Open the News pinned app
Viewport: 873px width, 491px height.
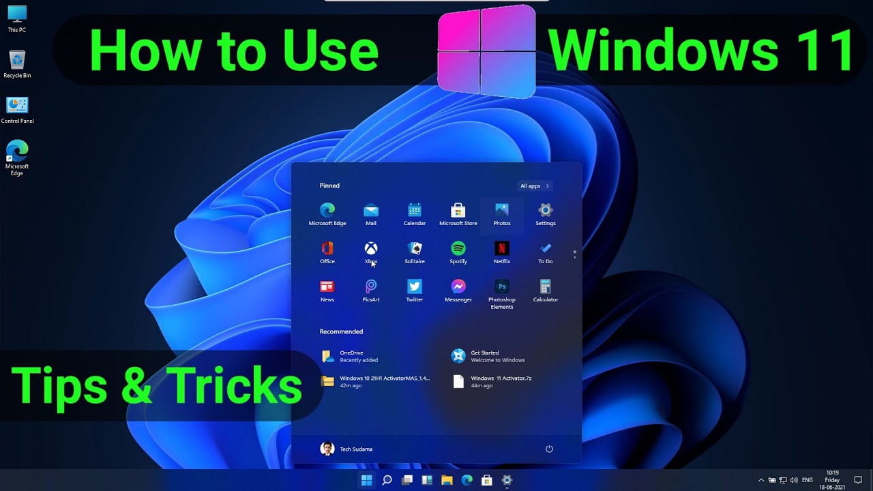tap(327, 291)
